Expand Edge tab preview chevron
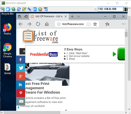The height and width of the screenshot is (114, 131). tap(79, 17)
